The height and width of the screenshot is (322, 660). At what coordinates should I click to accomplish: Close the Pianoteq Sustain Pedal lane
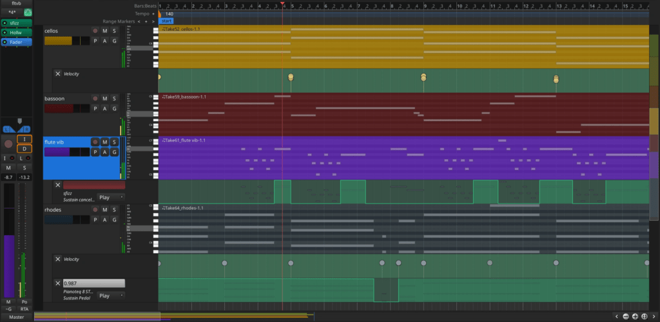tap(57, 283)
